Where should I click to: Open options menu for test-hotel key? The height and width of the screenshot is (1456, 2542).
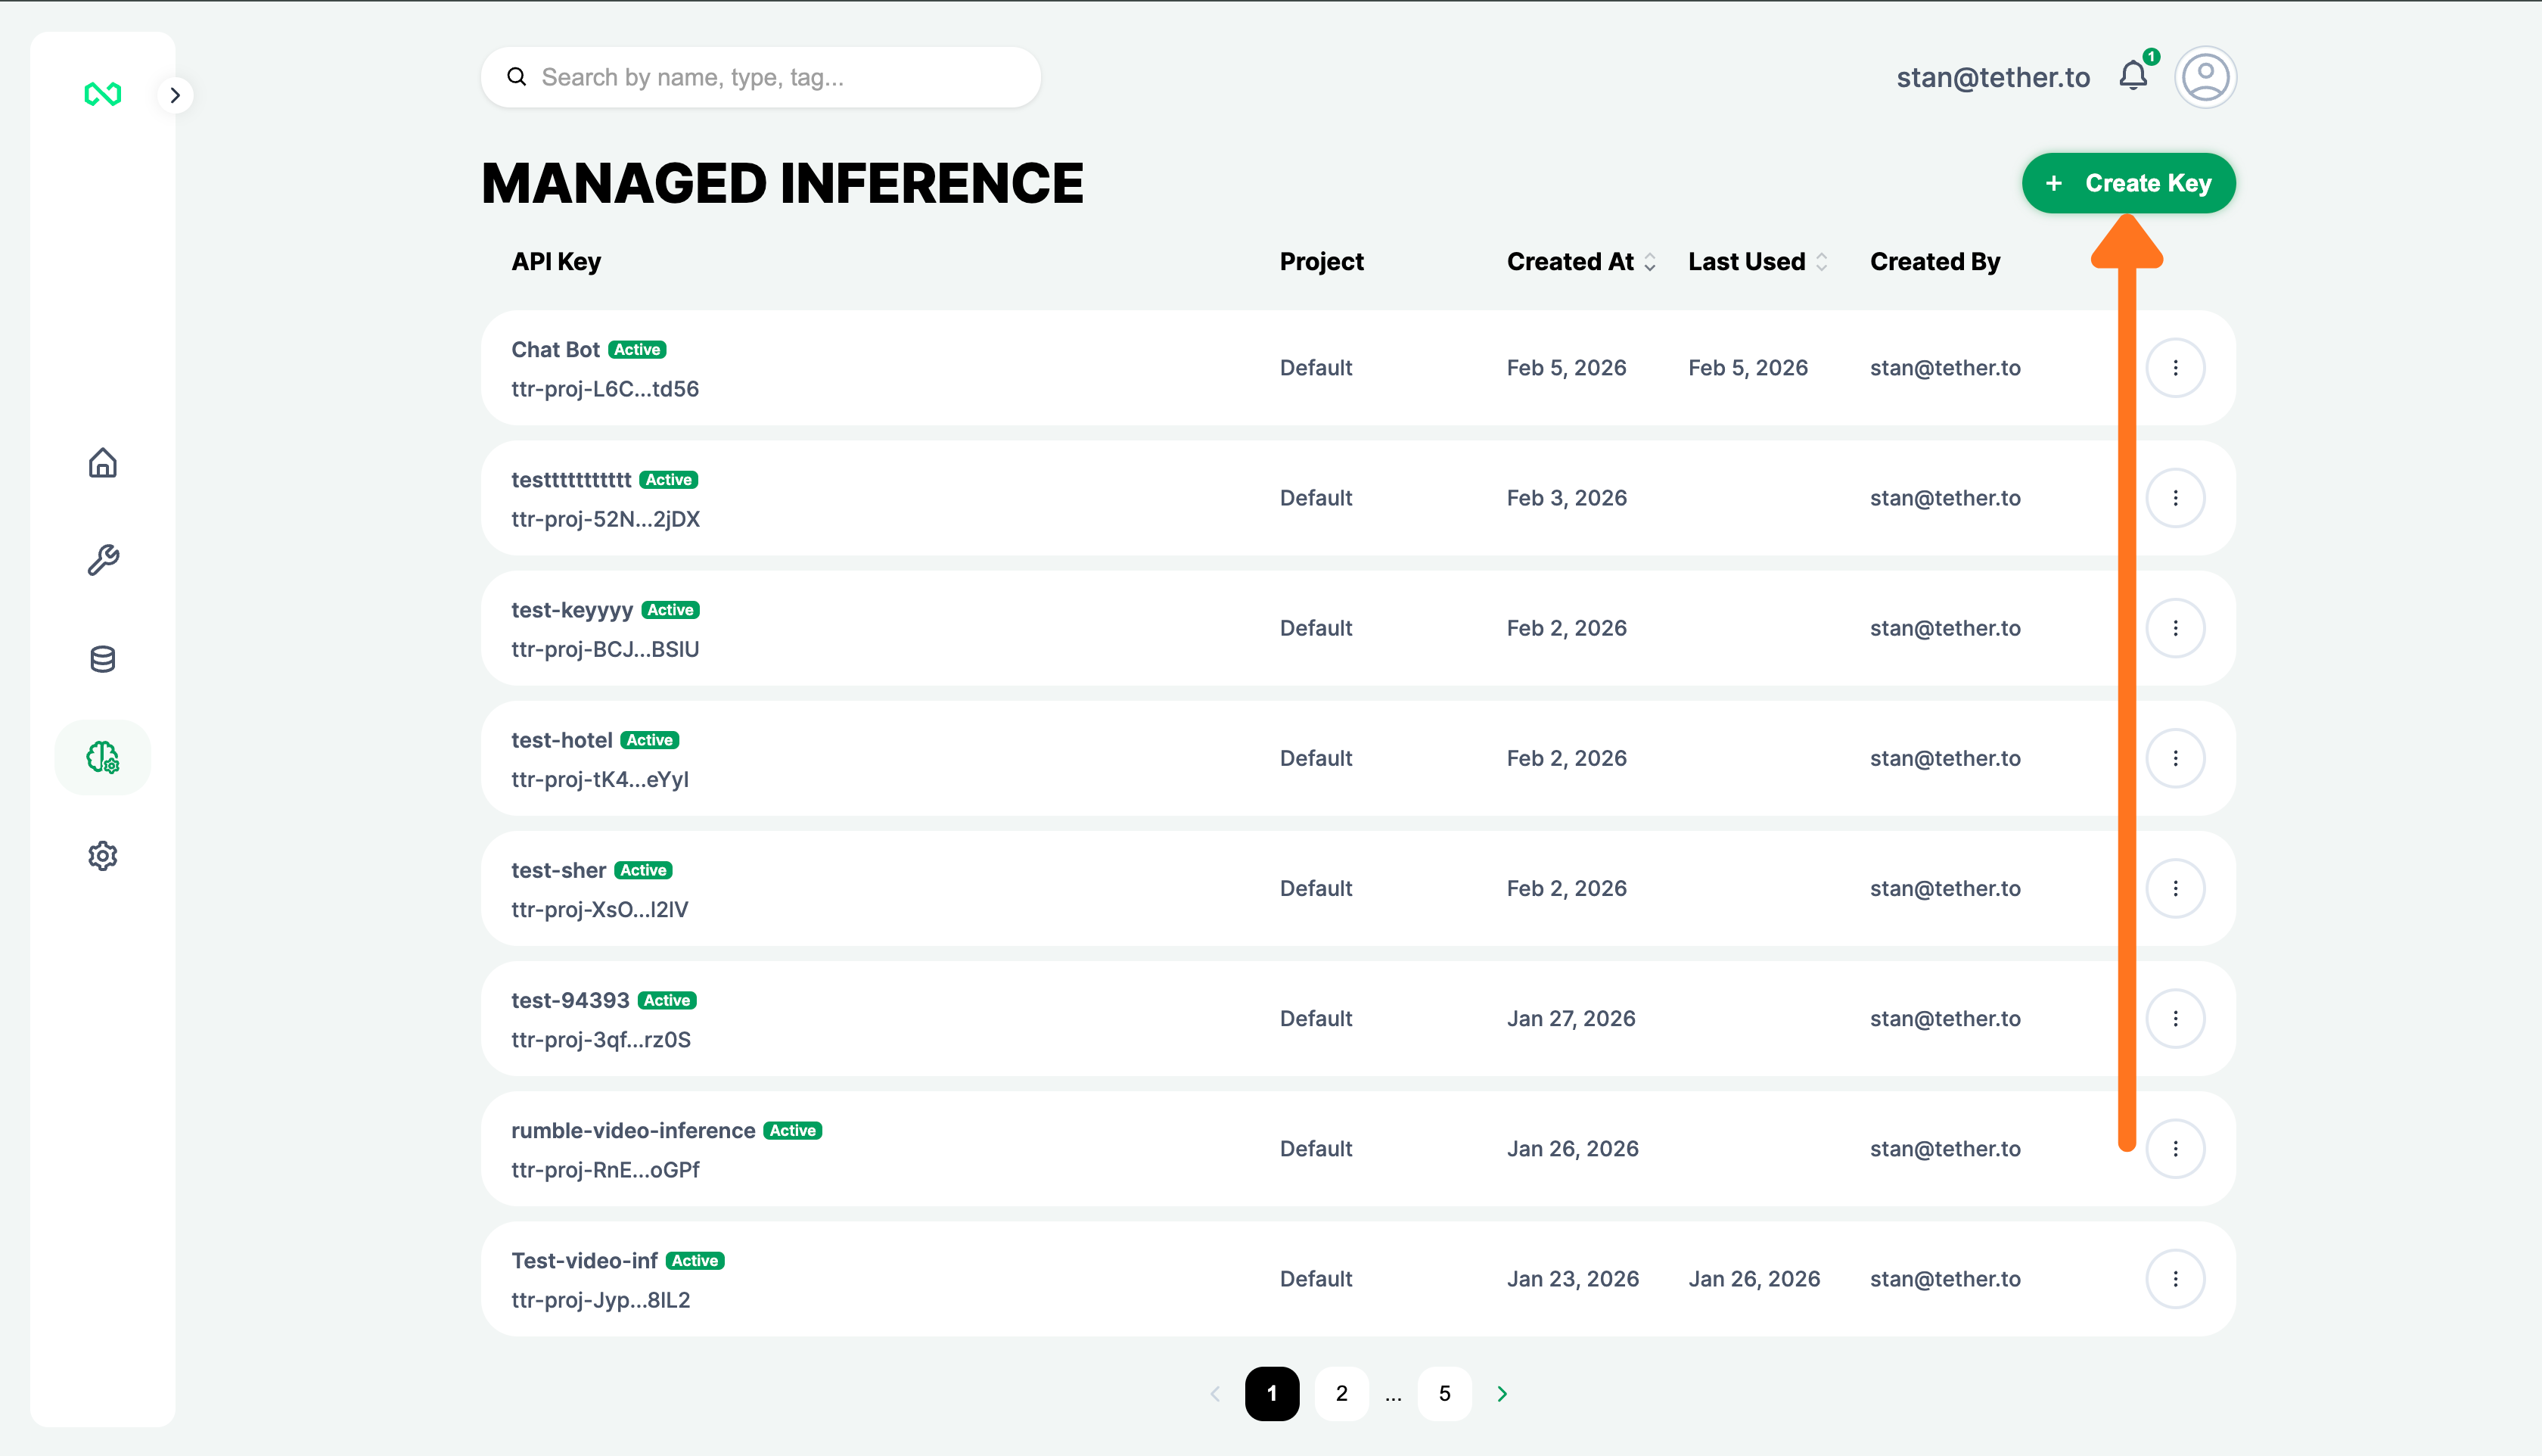(x=2175, y=758)
